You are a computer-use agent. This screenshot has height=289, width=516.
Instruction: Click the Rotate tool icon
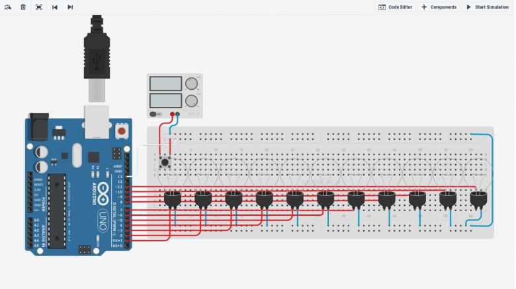pos(7,7)
